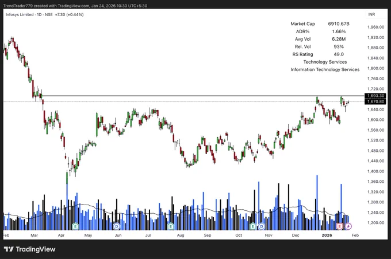Click the ADR% label

(x=302, y=32)
